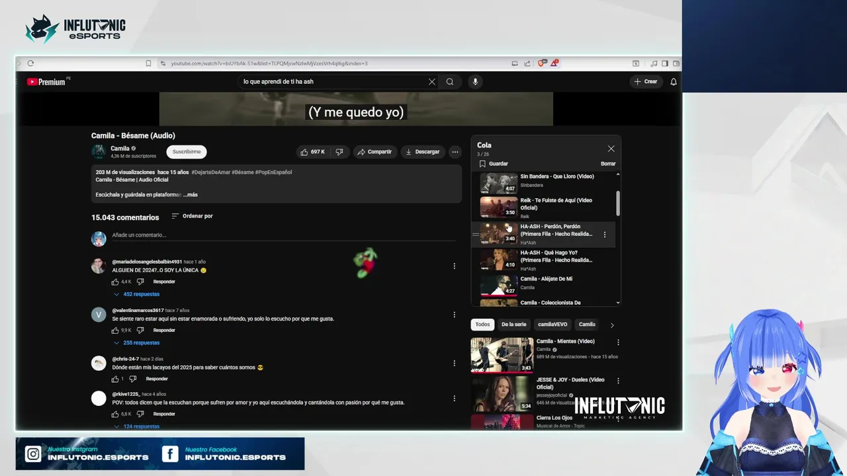Open YouTube notifications bell
The height and width of the screenshot is (476, 847).
coord(674,82)
